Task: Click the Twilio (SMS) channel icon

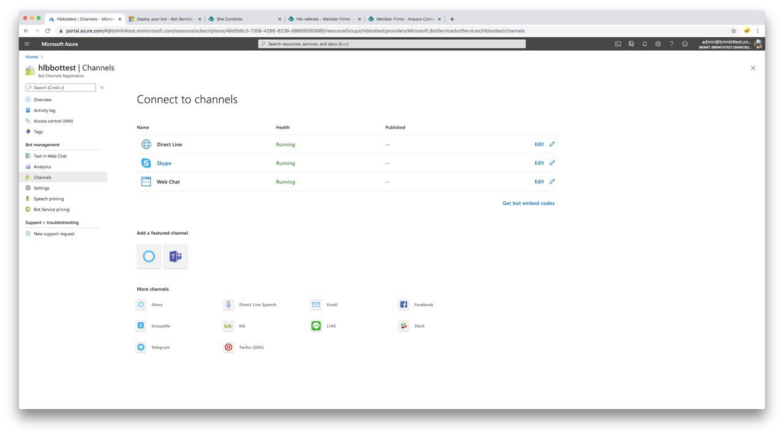Action: pyautogui.click(x=228, y=347)
